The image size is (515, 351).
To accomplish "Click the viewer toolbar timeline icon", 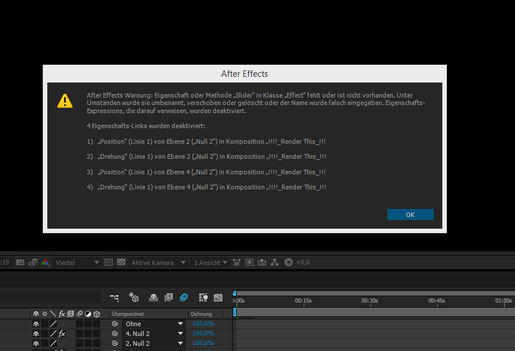I will 262,262.
